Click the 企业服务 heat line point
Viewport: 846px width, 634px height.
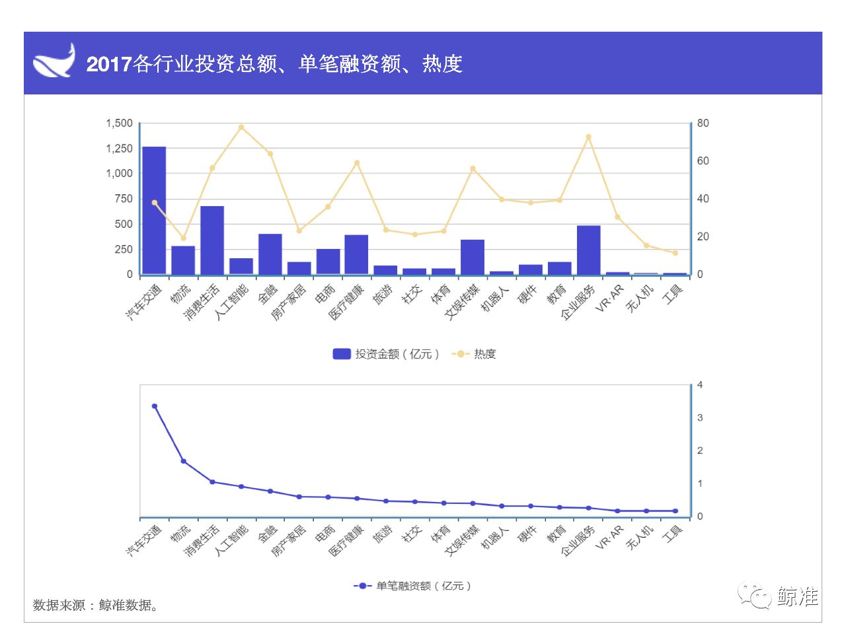588,137
